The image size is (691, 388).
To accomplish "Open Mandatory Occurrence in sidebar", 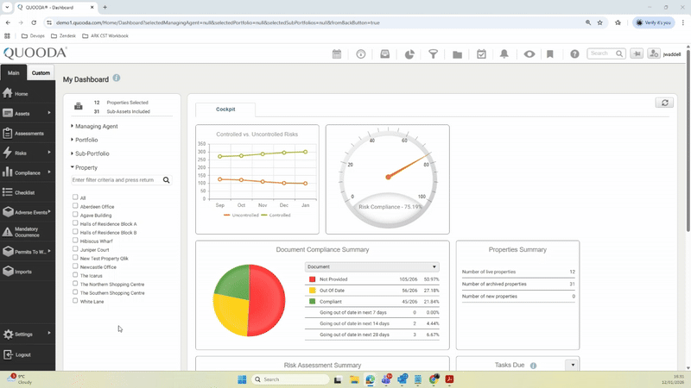I will coord(28,232).
